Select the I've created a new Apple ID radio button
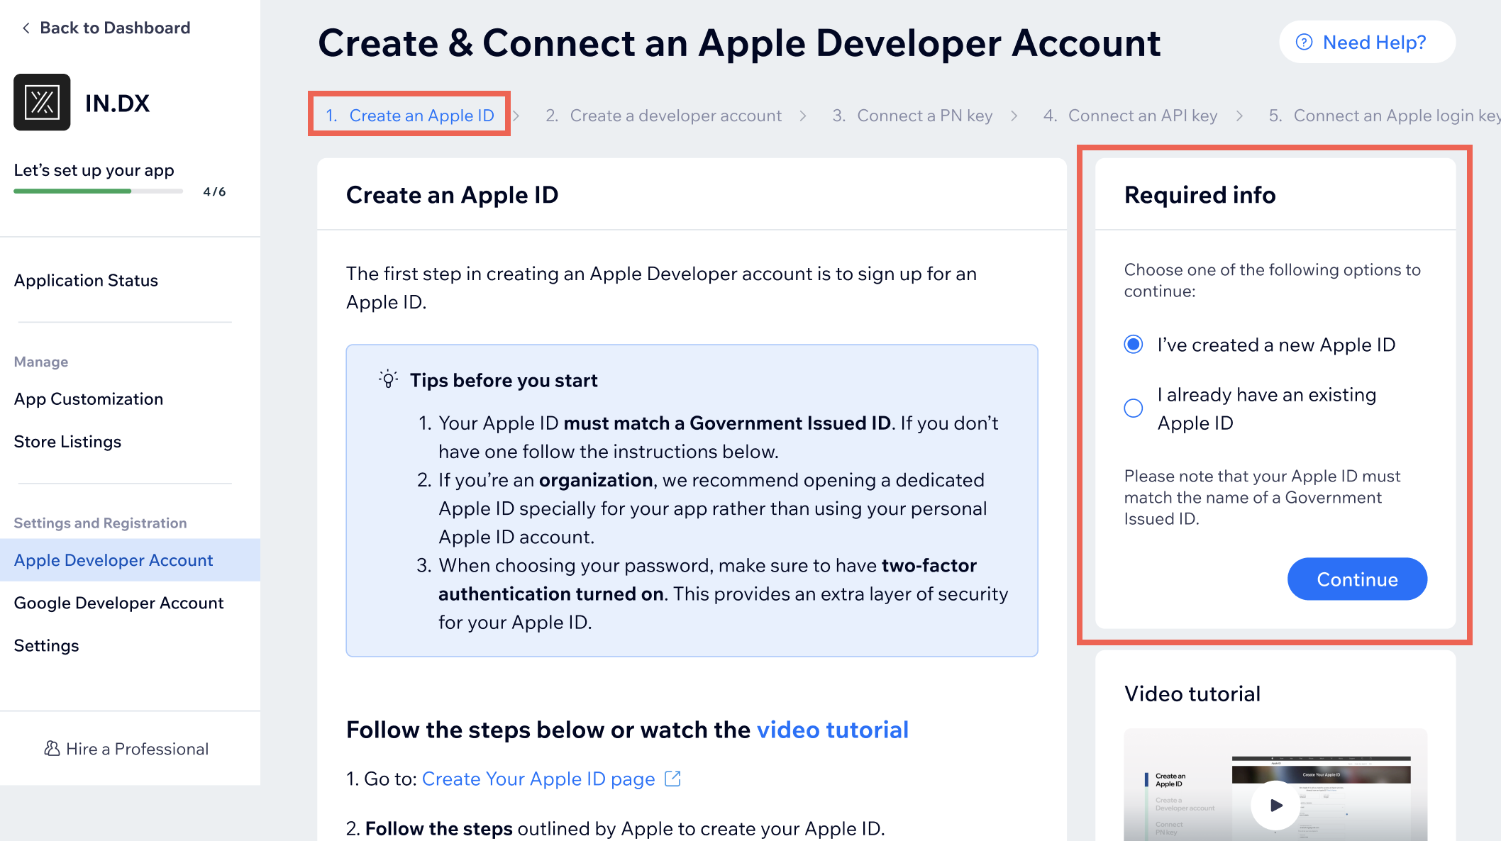Viewport: 1501px width, 841px height. (x=1135, y=344)
